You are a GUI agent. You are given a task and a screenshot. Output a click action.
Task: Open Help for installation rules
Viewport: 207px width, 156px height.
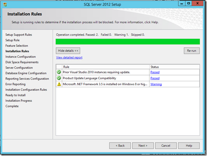point(189,145)
